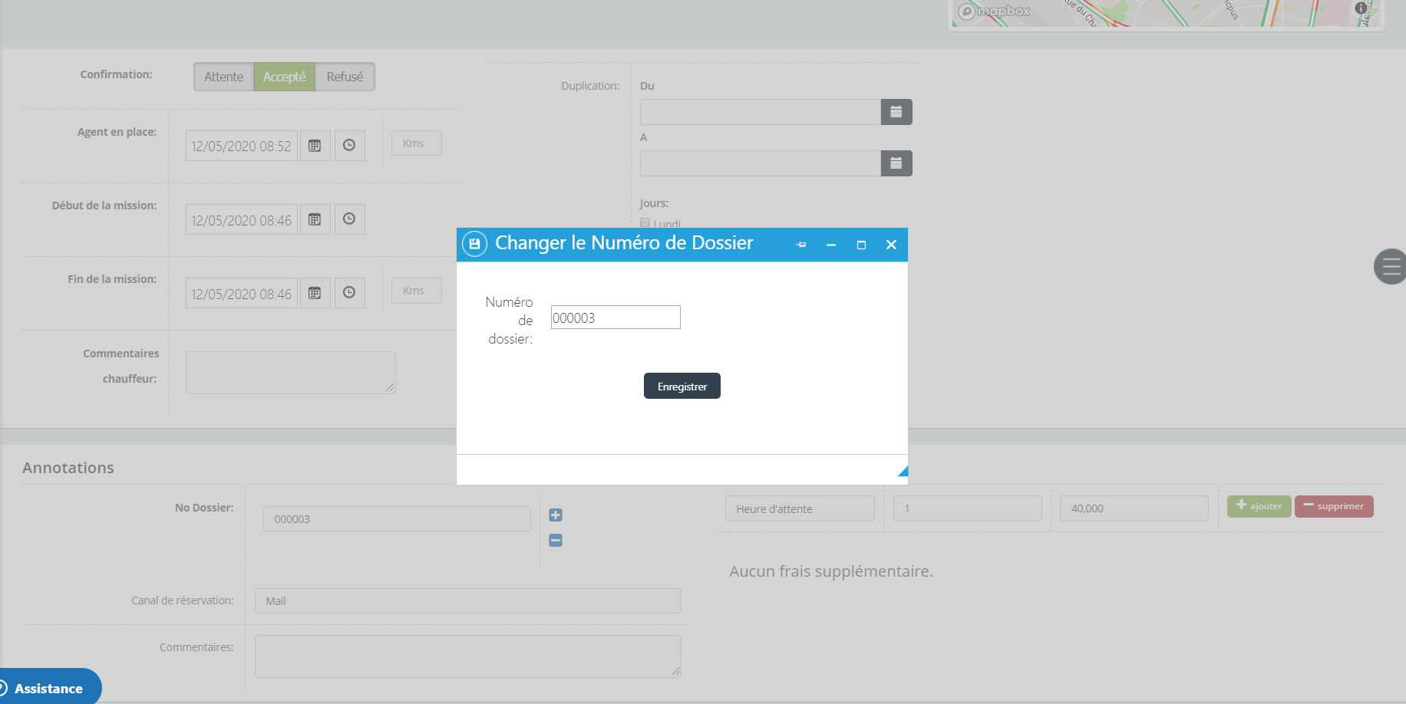Open time picker for Agent en place

pos(349,146)
